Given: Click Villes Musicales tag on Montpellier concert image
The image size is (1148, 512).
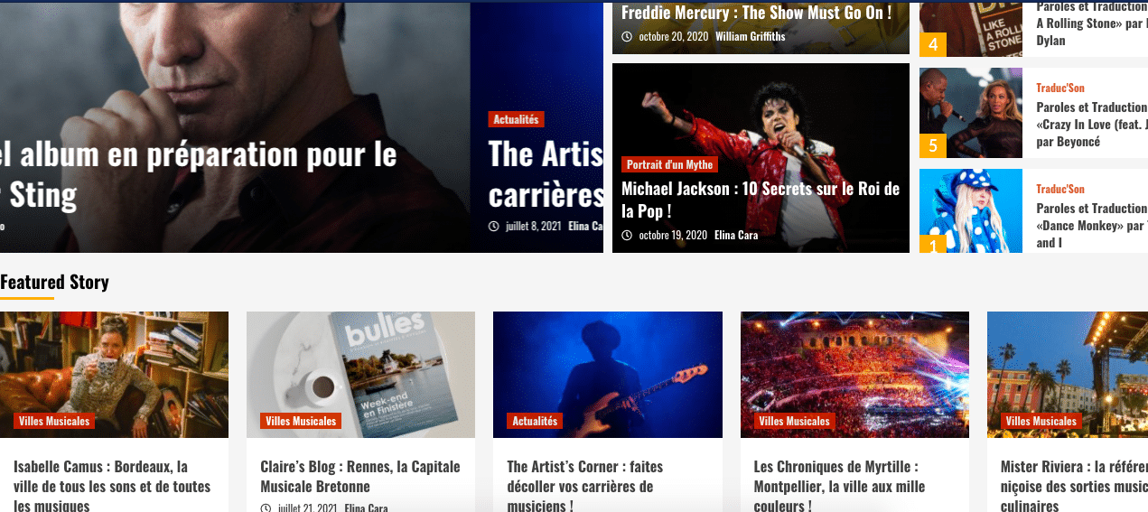Looking at the screenshot, I should 794,421.
